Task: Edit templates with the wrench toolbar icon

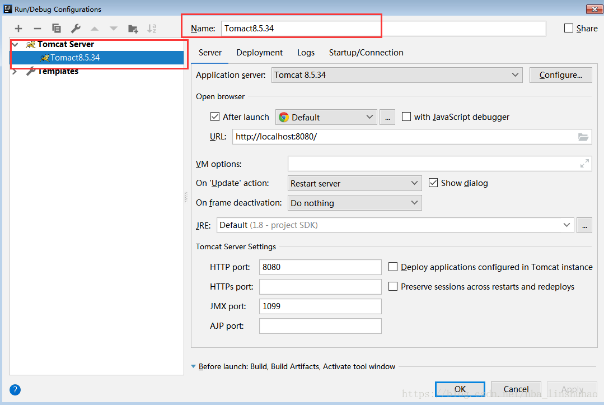Action: (76, 28)
